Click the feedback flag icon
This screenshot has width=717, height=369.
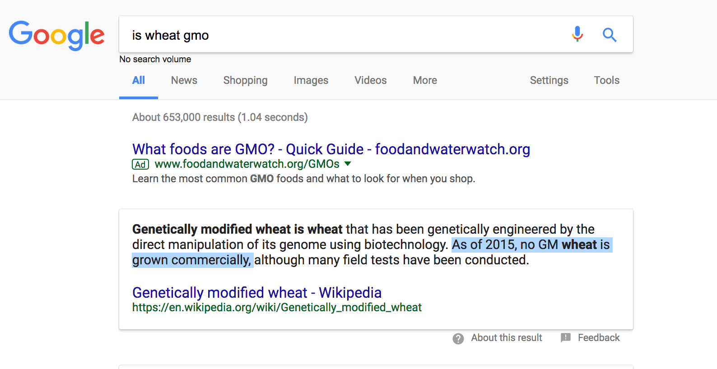[x=565, y=338]
